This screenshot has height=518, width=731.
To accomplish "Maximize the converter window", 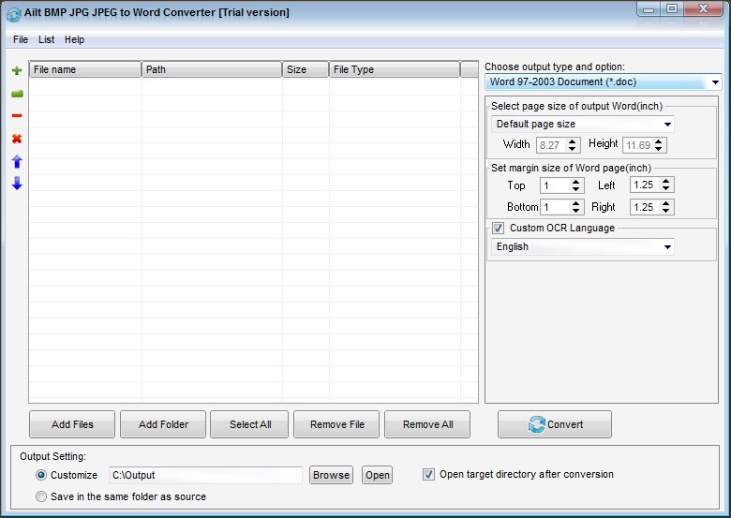I will [x=672, y=9].
